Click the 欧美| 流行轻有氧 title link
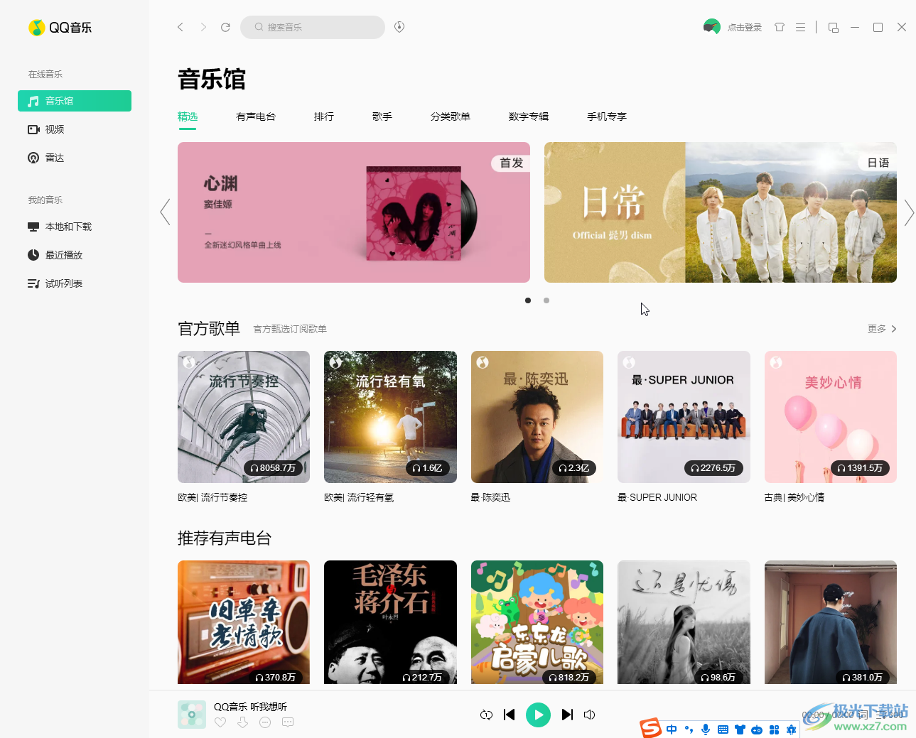The image size is (916, 738). pos(359,497)
